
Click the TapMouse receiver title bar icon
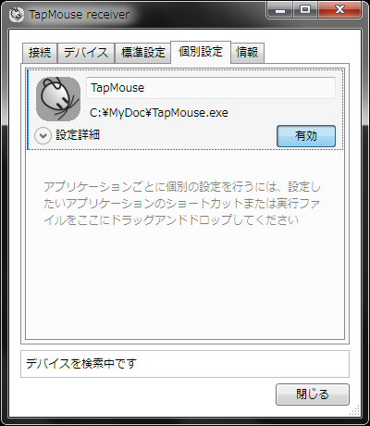click(17, 15)
